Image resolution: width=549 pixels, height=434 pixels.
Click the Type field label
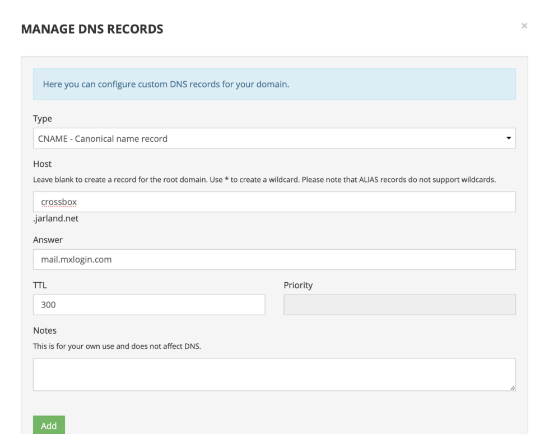pyautogui.click(x=43, y=119)
